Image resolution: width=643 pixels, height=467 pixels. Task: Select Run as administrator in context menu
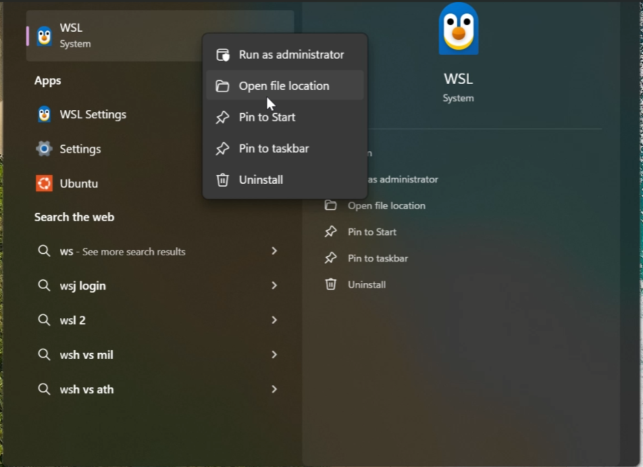click(291, 55)
